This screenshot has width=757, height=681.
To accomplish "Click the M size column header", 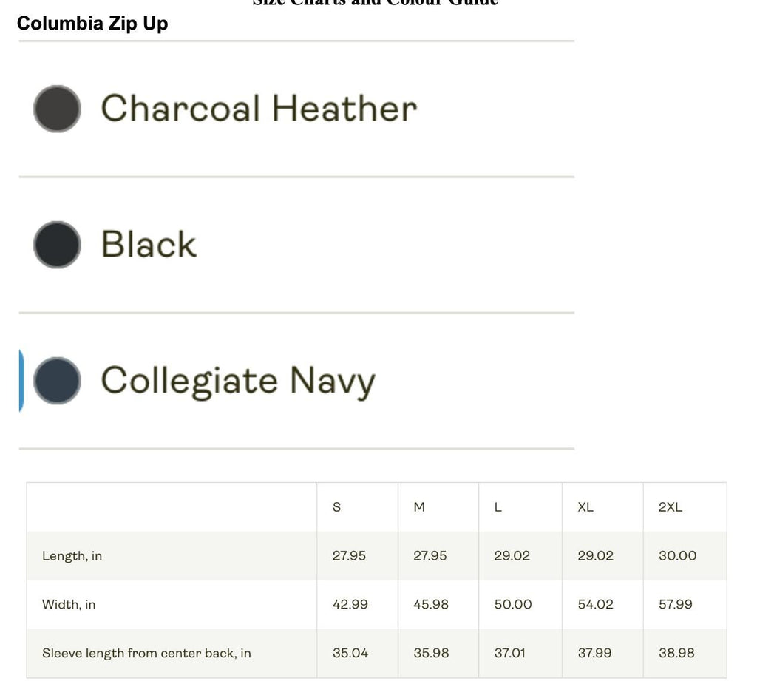I will (x=419, y=507).
